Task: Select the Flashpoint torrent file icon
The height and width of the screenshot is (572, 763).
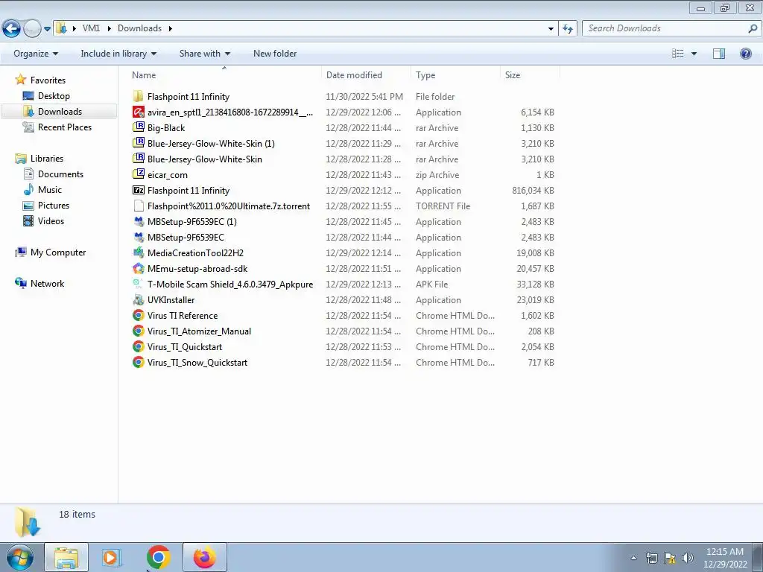Action: coord(138,206)
